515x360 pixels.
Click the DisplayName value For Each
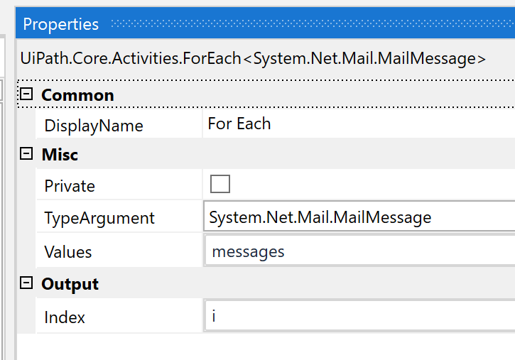pos(239,124)
